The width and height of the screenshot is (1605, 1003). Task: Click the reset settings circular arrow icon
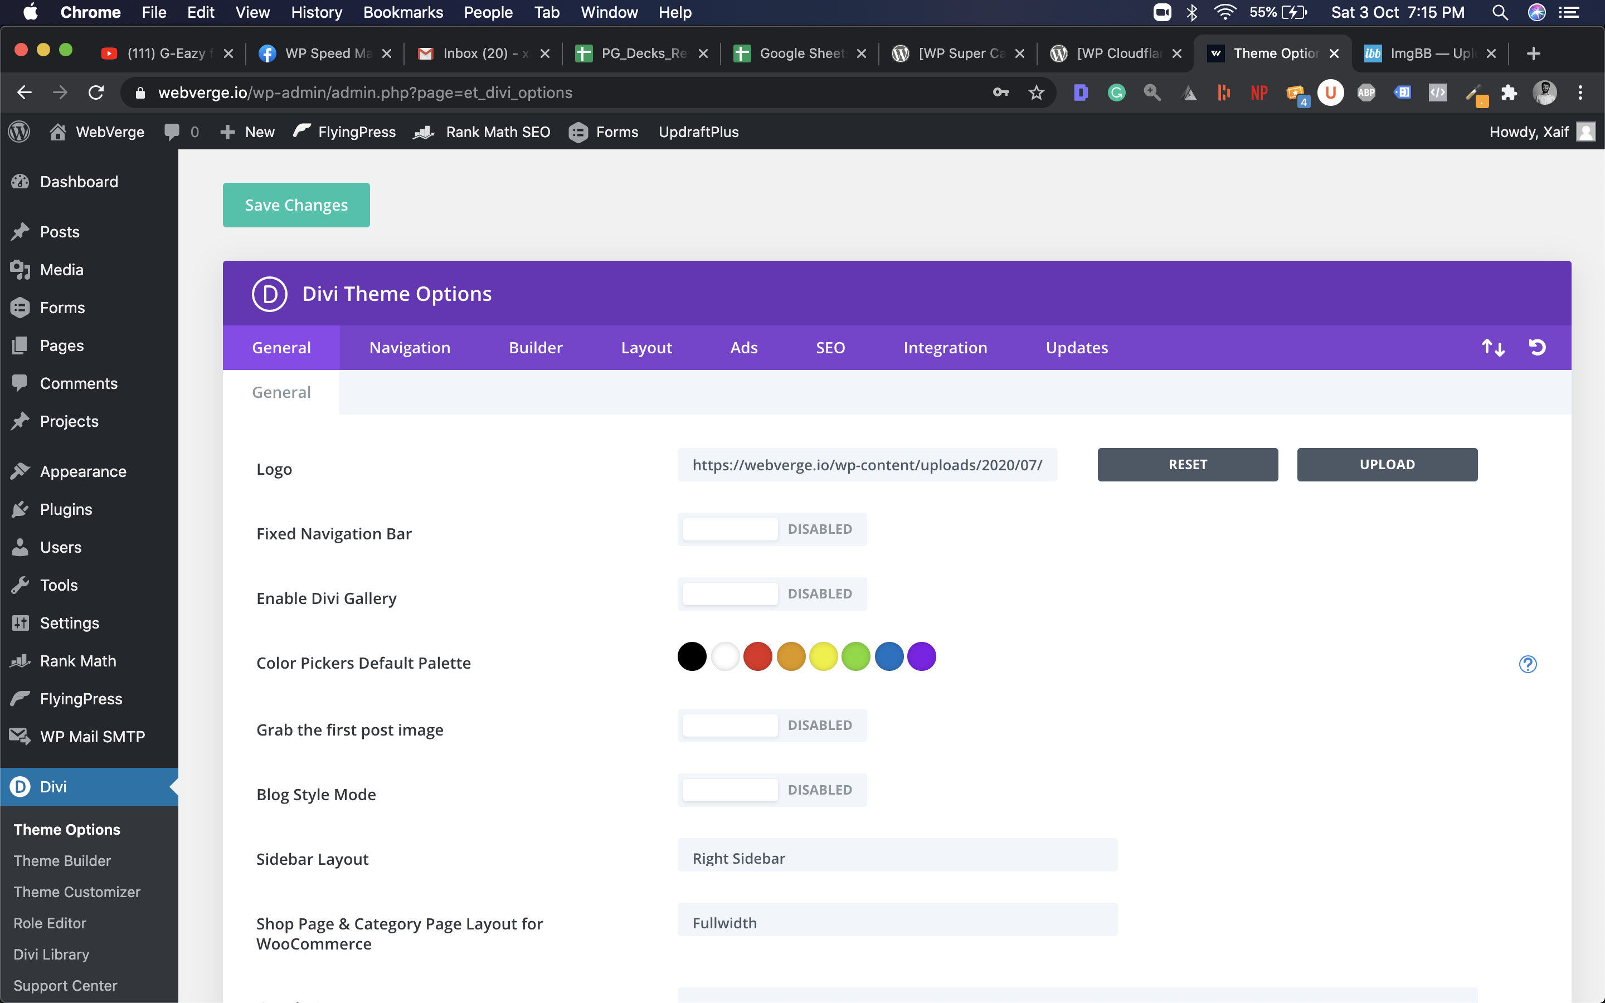tap(1538, 347)
